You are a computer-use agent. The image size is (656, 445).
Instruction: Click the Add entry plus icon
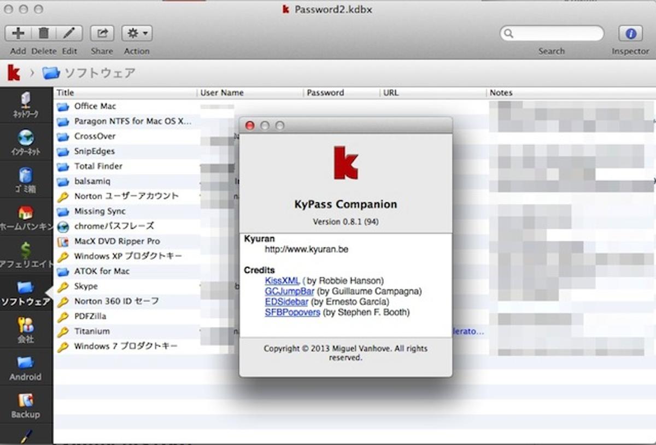click(18, 33)
